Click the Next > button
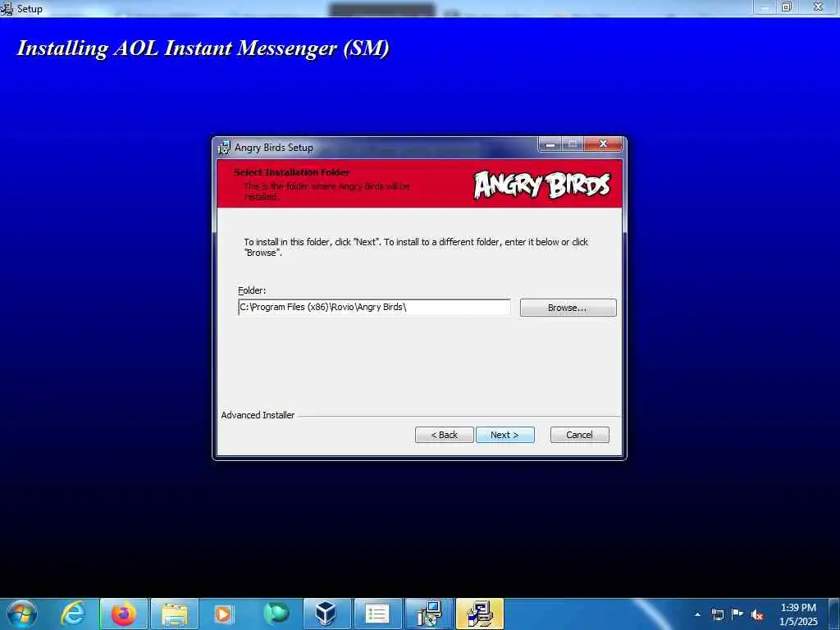The height and width of the screenshot is (630, 840). click(504, 435)
